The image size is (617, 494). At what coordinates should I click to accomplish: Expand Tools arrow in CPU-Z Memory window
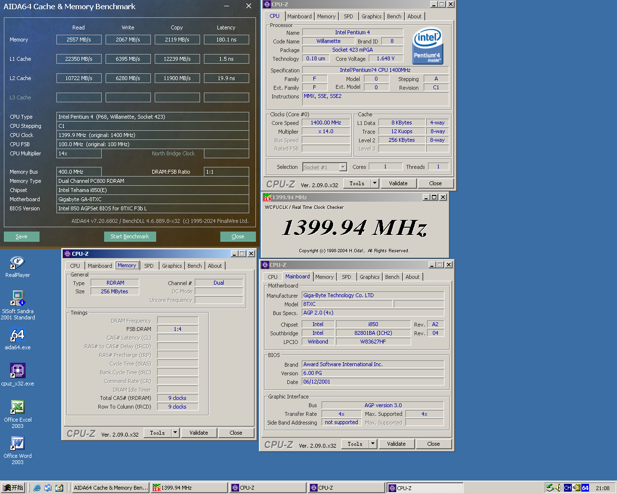point(175,433)
